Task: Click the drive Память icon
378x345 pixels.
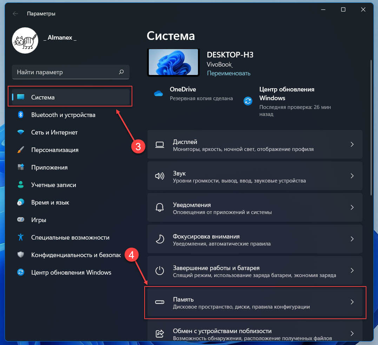Action: click(x=160, y=302)
